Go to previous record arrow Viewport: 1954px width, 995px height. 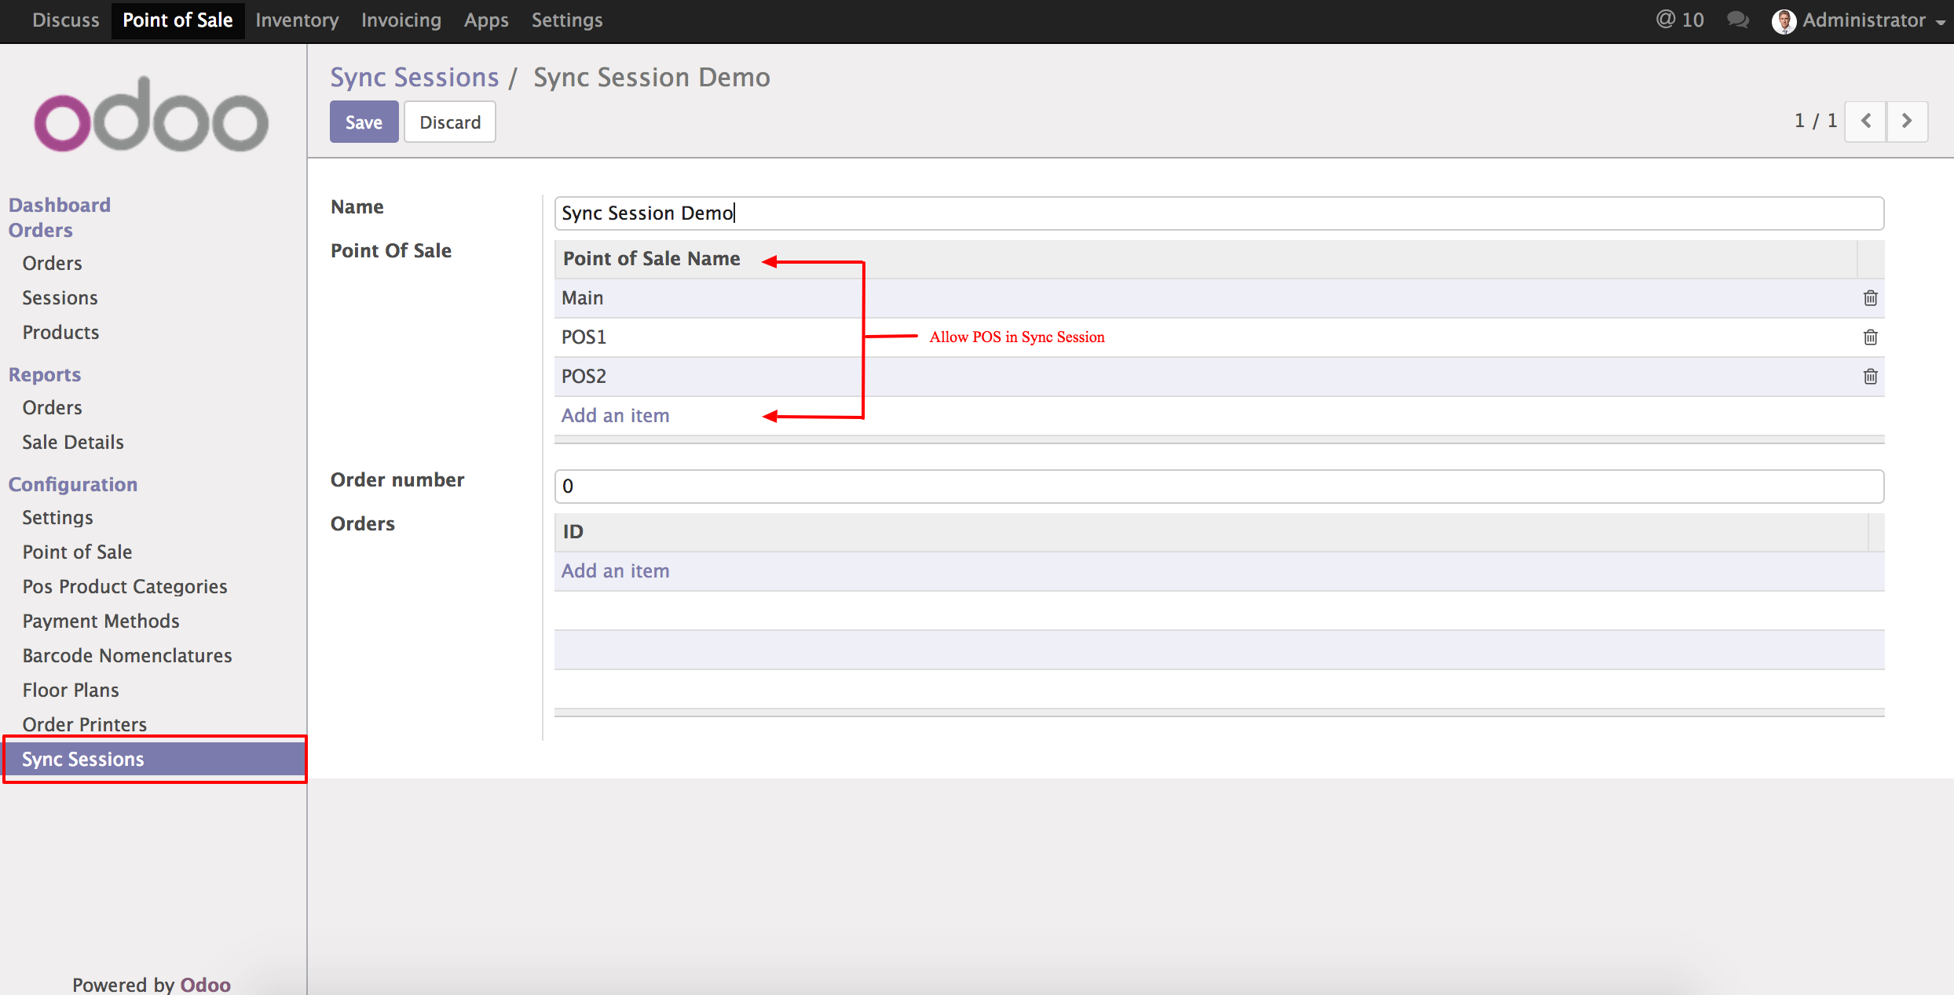click(1865, 121)
